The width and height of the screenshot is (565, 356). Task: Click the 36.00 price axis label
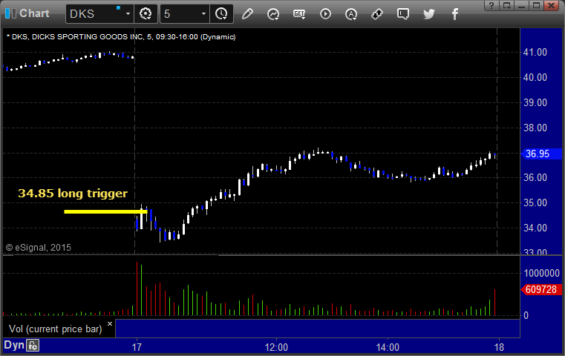click(x=535, y=177)
